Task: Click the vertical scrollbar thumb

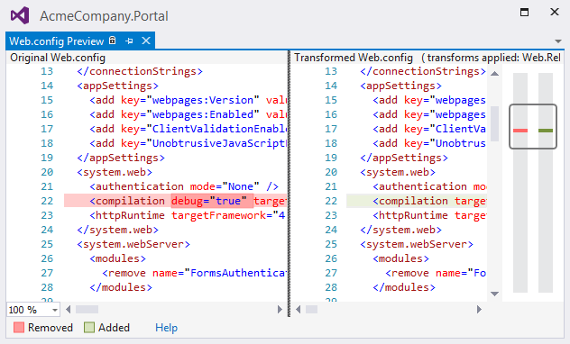Action: [x=494, y=123]
